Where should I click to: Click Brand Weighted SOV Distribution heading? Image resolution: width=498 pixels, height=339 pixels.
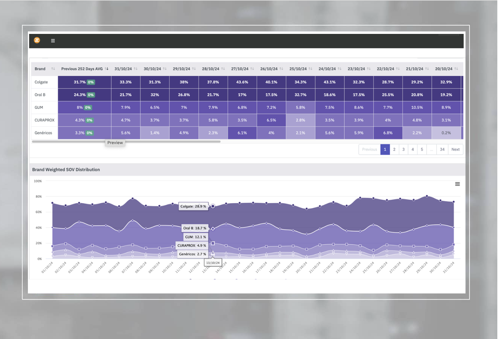coord(66,170)
